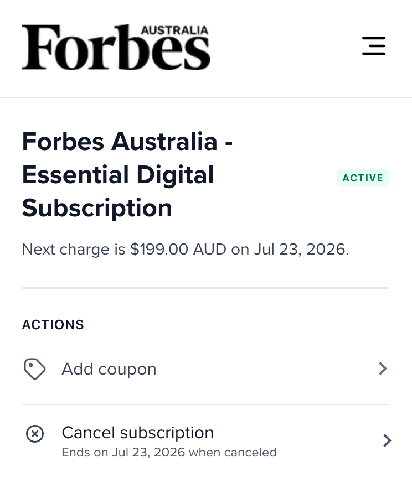Click the circled X cancel icon
Viewport: 412px width, 498px height.
[x=34, y=434]
